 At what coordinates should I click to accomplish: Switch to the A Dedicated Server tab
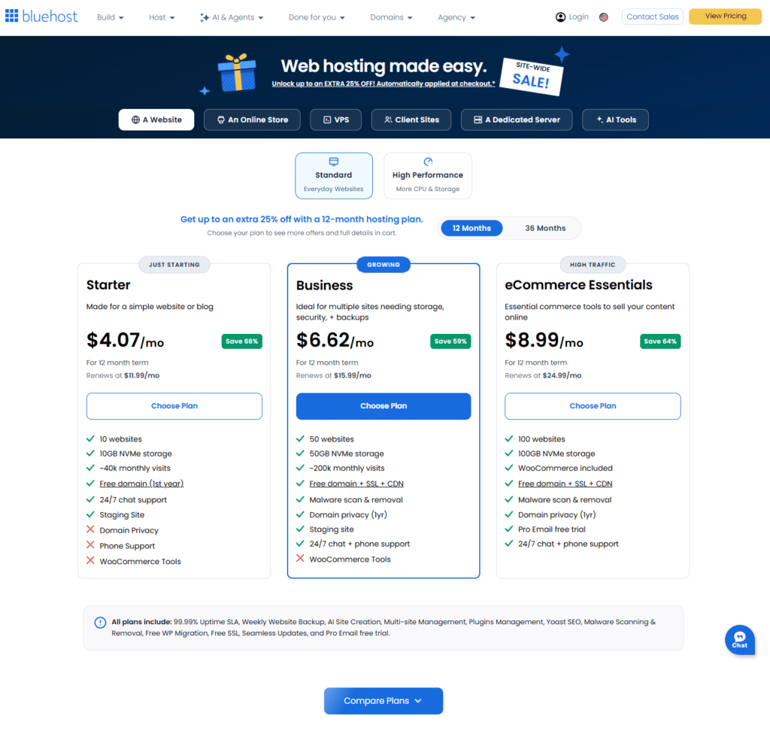[517, 120]
